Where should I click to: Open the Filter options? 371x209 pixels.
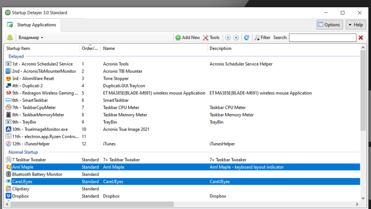262,37
